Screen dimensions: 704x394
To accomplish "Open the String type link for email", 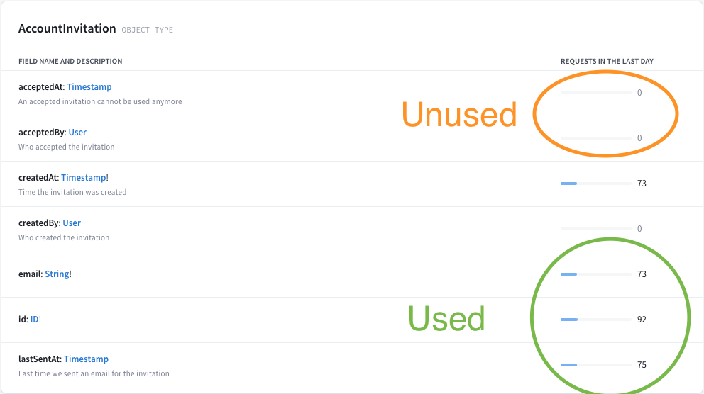I will pos(57,274).
